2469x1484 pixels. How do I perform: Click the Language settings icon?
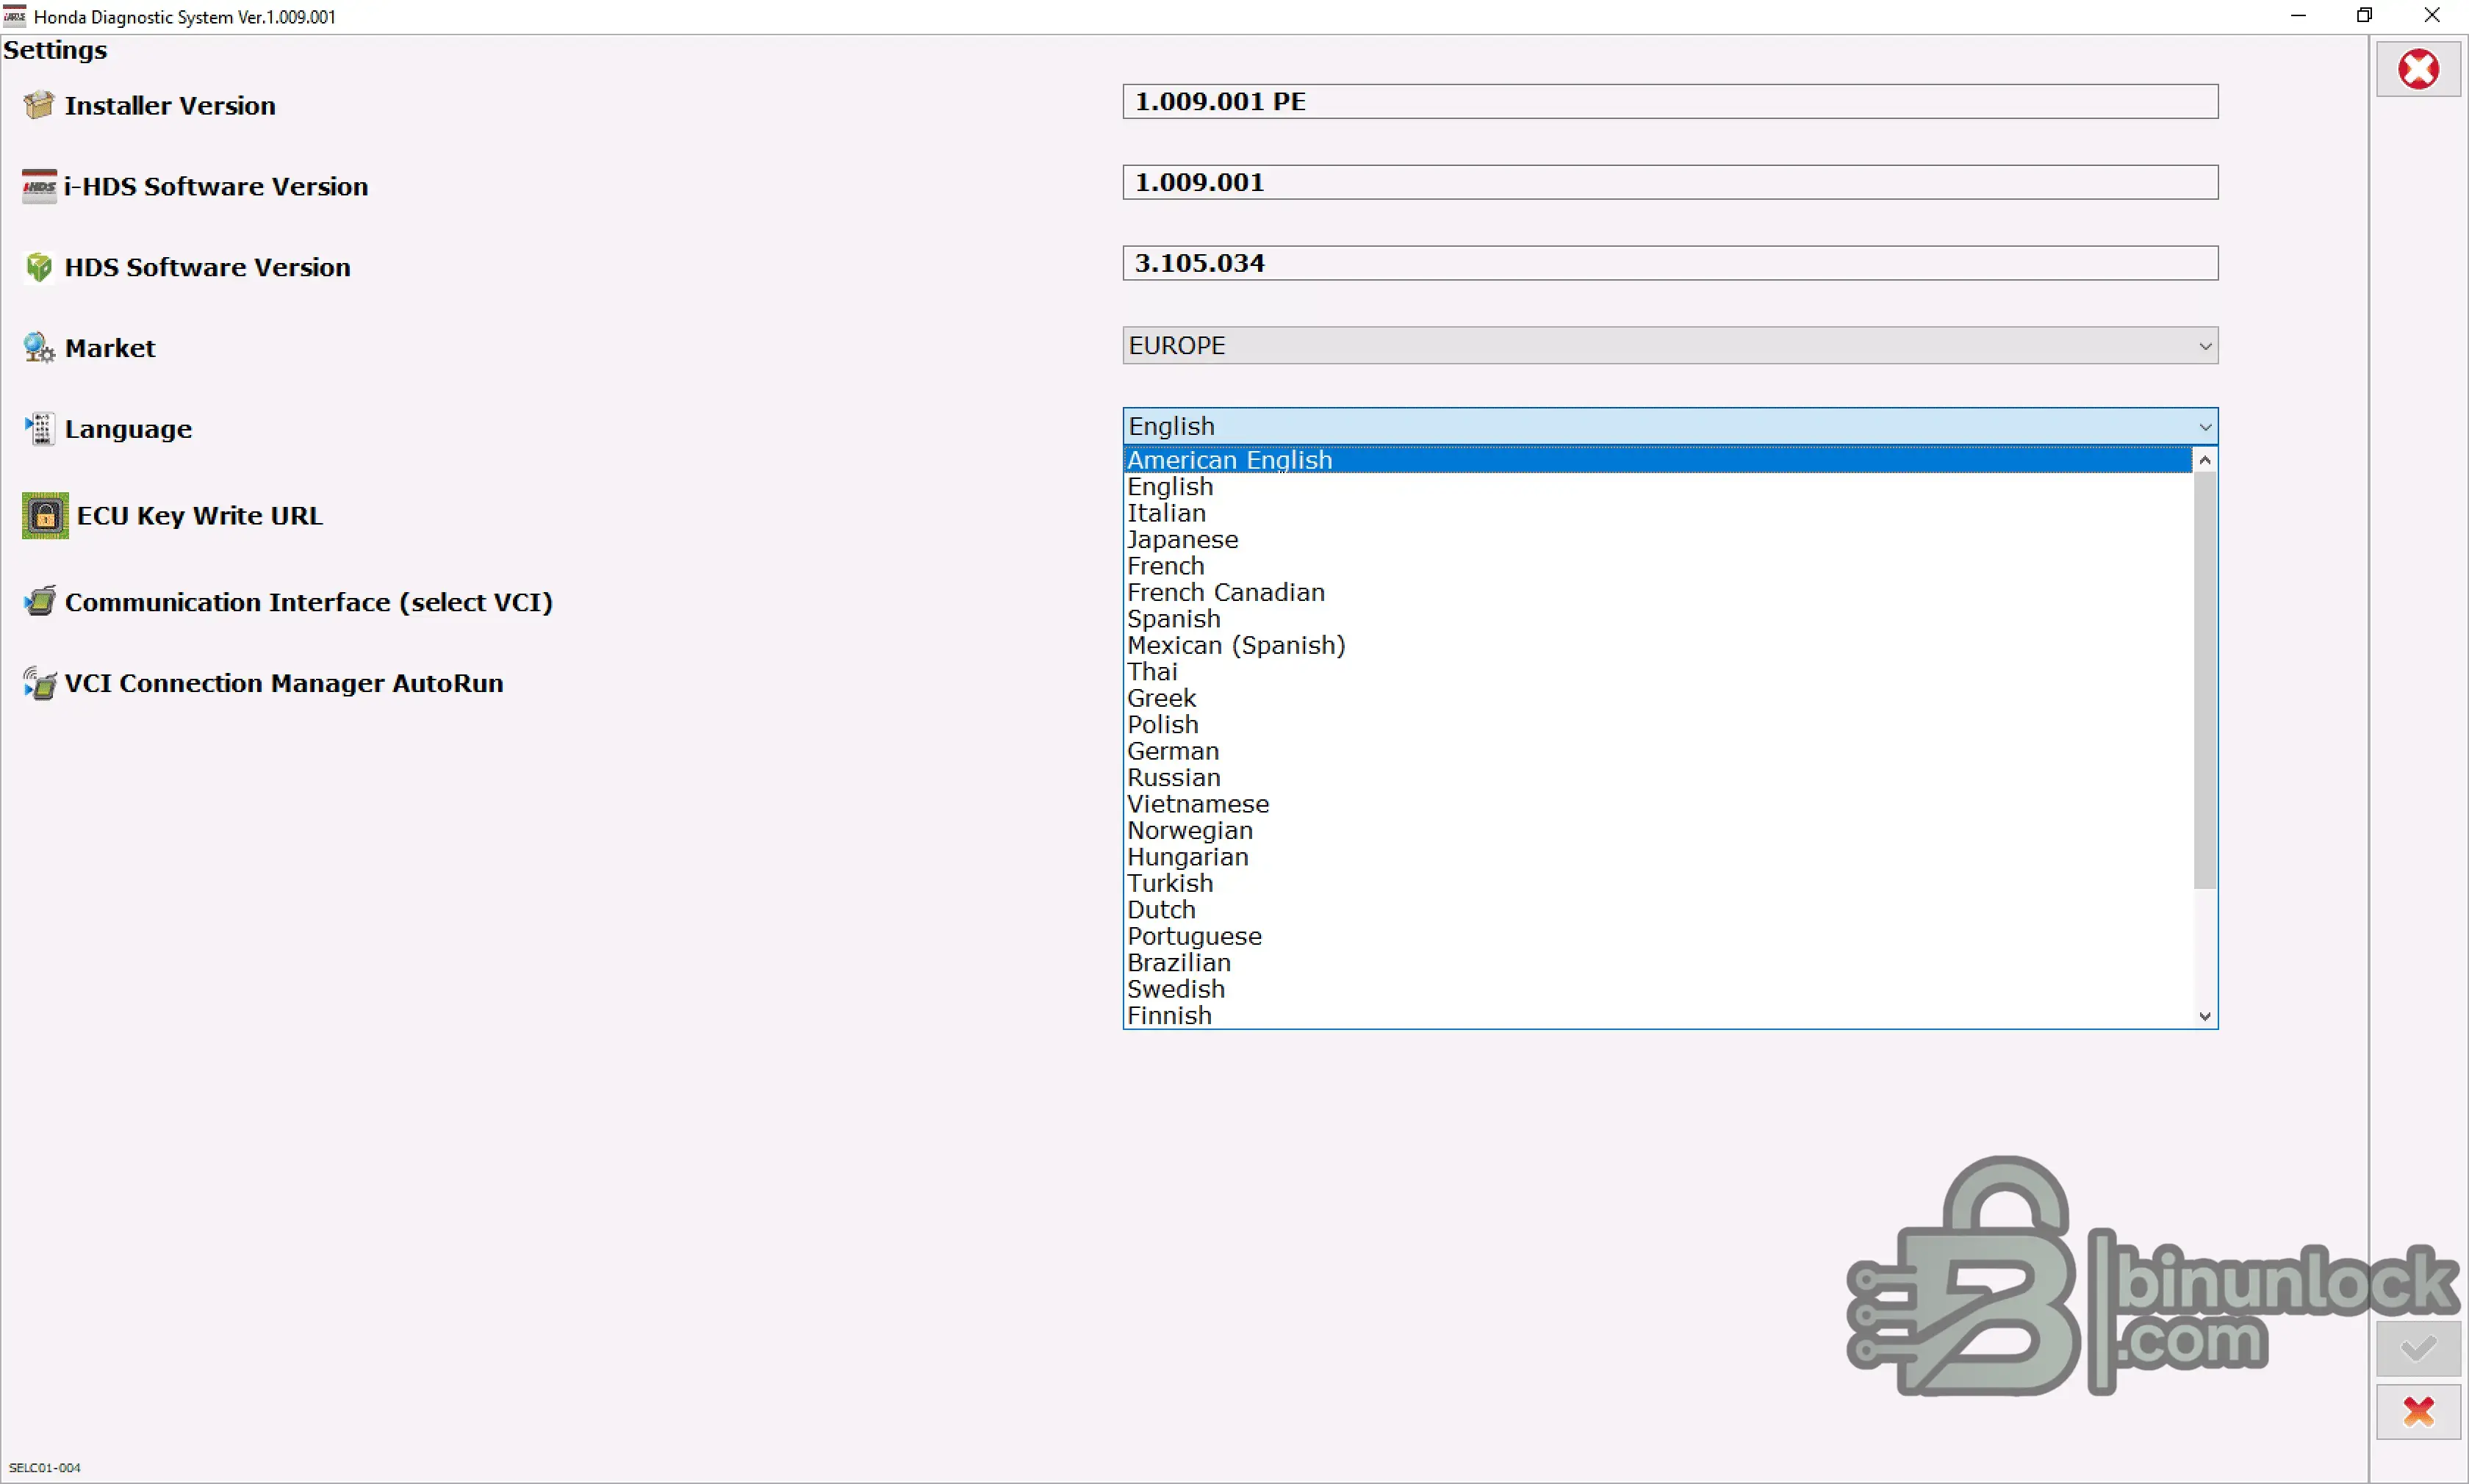[x=39, y=429]
